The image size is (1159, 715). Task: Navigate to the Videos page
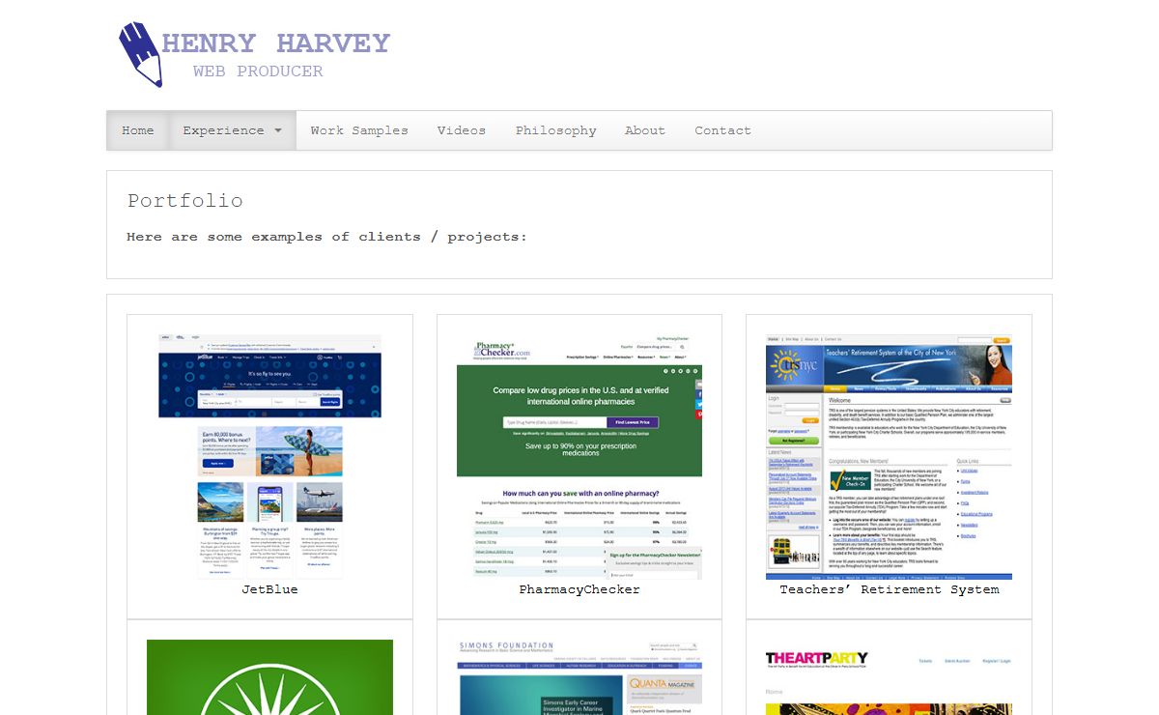pos(462,130)
